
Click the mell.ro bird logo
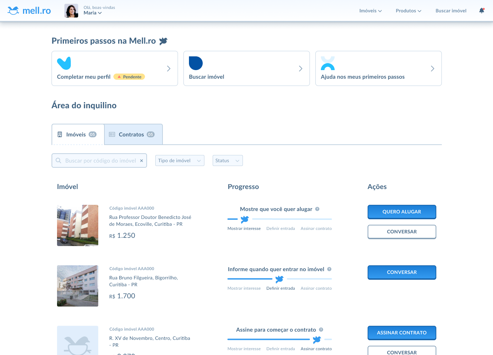(x=13, y=11)
